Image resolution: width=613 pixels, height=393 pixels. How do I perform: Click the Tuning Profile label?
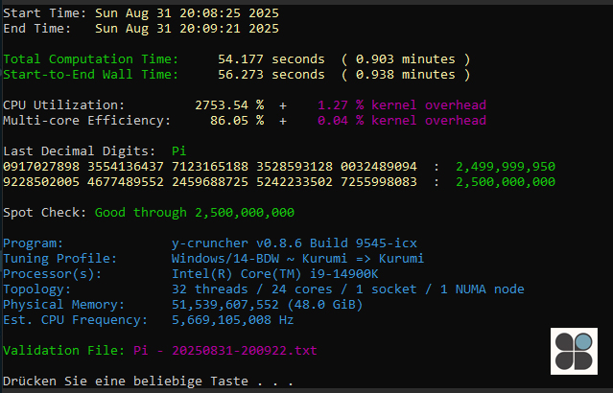[60, 259]
